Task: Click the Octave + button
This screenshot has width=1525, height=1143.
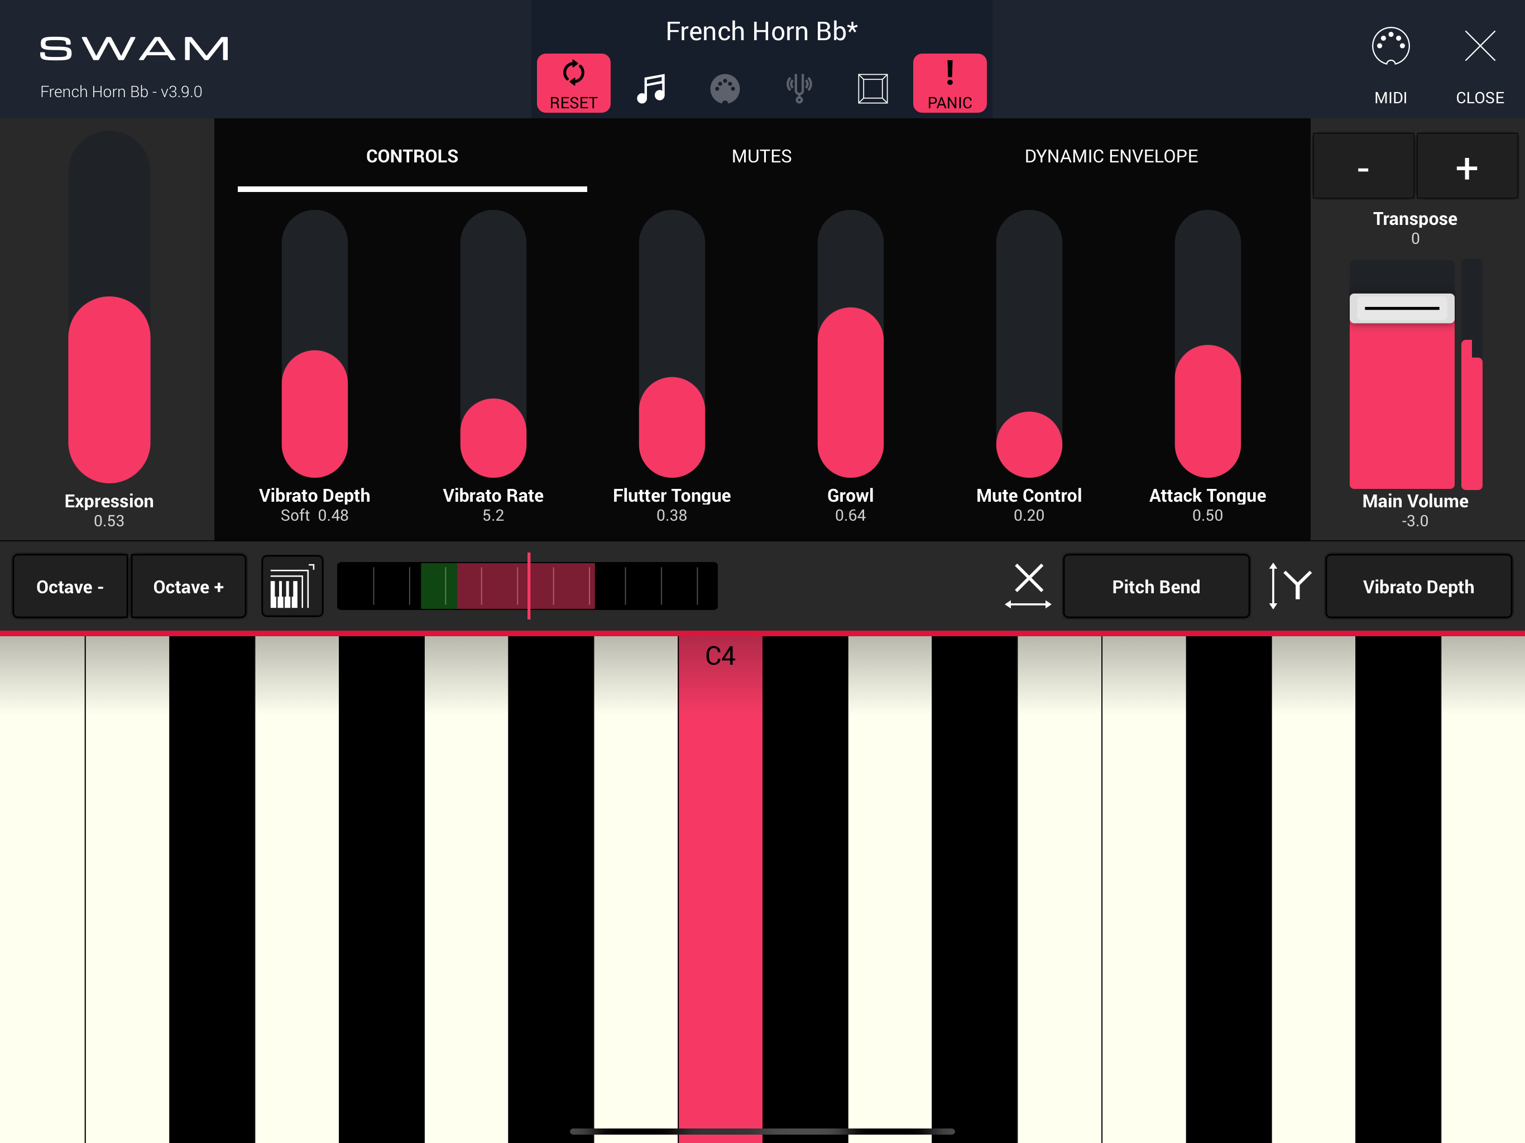Action: [x=188, y=587]
